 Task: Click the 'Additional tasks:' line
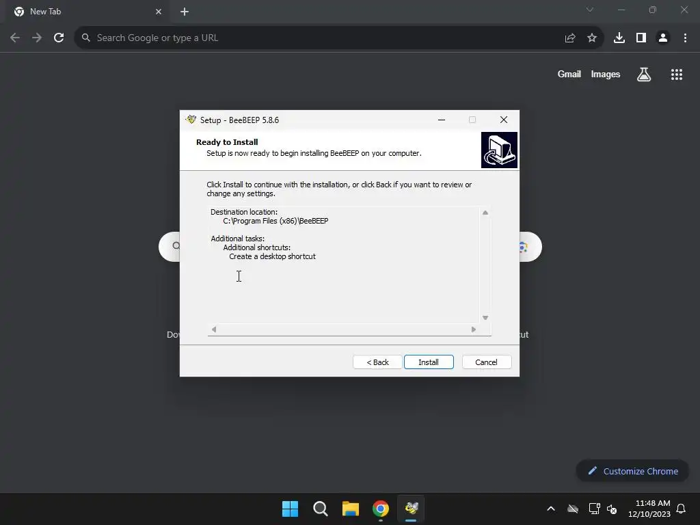[x=237, y=239]
